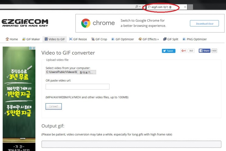Screen dimensions: 226x151
Task: Click the GIF Effects palette icon
Action: click(x=140, y=39)
